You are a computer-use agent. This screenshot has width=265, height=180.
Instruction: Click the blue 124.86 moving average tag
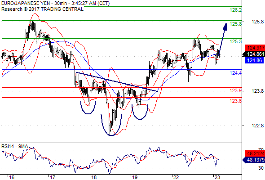[254, 60]
